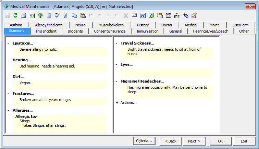Click the refresh green arrows icon

[x=15, y=15]
